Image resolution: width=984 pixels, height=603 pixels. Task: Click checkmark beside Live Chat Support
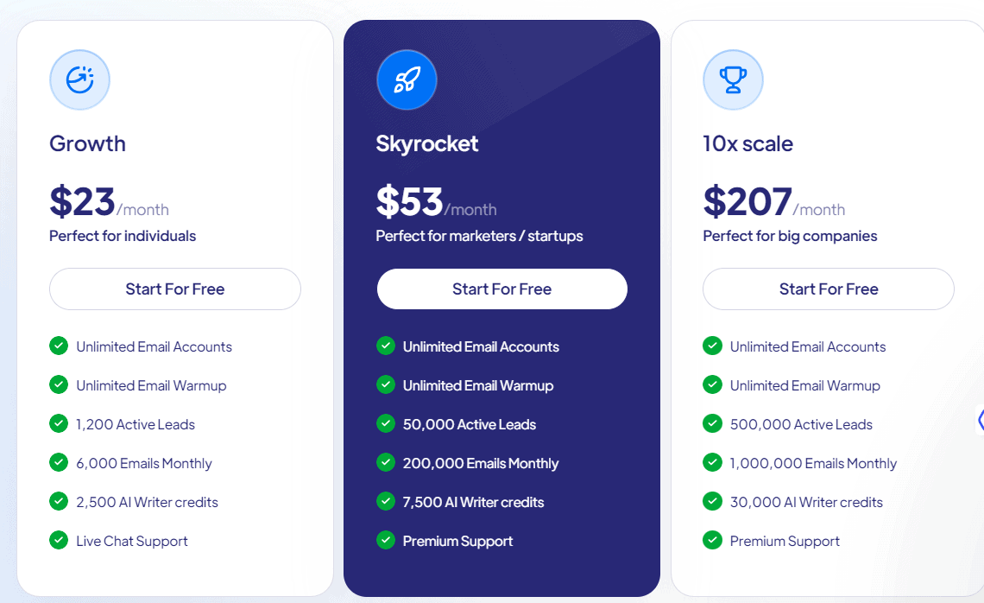click(59, 541)
